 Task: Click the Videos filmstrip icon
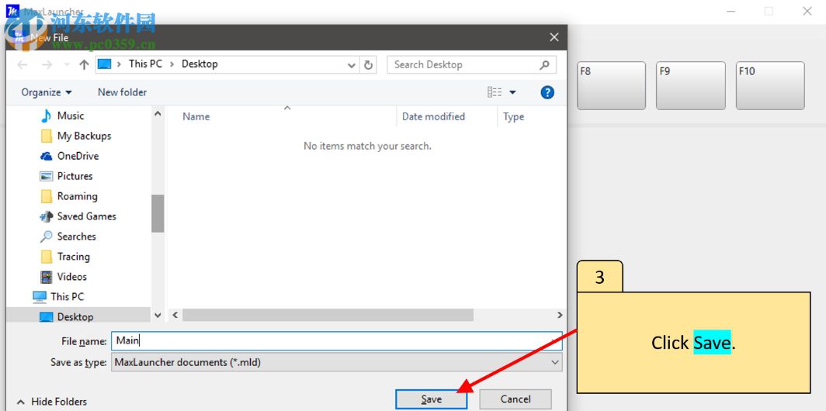tap(47, 277)
